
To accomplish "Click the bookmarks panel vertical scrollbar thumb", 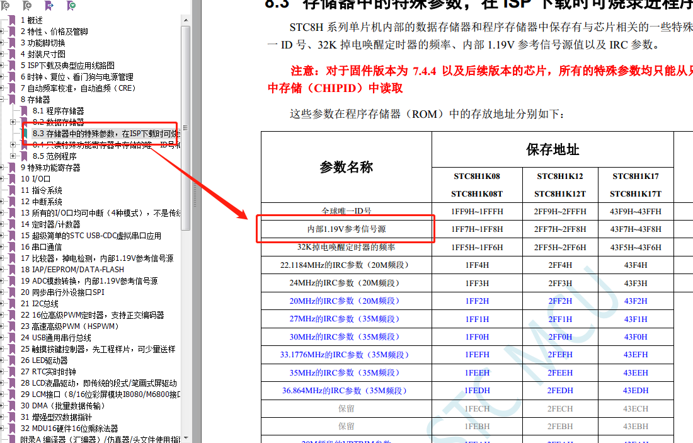I will (x=186, y=128).
